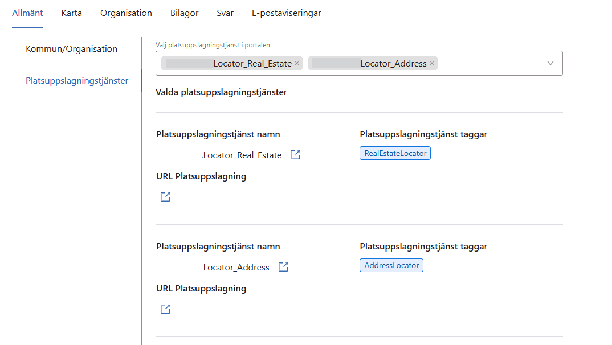The width and height of the screenshot is (612, 345).
Task: Open the Organisation tab
Action: pyautogui.click(x=126, y=13)
